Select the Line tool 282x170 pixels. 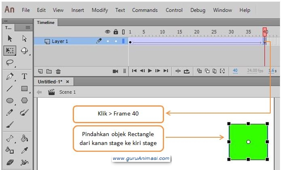[x=10, y=88]
